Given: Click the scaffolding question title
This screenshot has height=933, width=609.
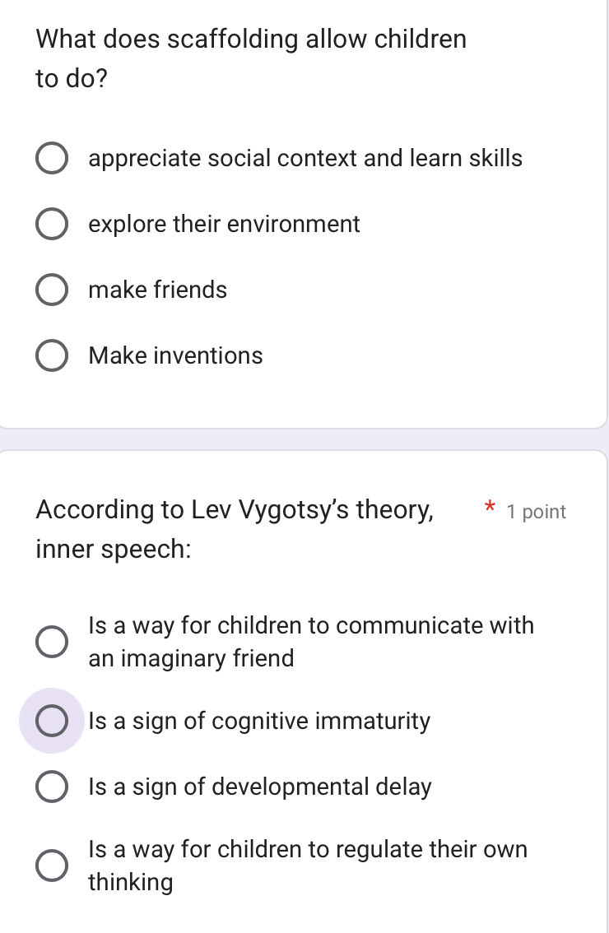Looking at the screenshot, I should click(251, 58).
